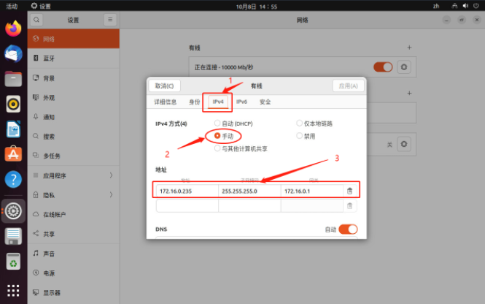Switch to the 安全 tab
485x304 pixels.
click(265, 102)
